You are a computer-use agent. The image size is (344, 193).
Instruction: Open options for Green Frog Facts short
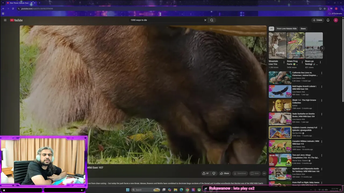pos(302,62)
